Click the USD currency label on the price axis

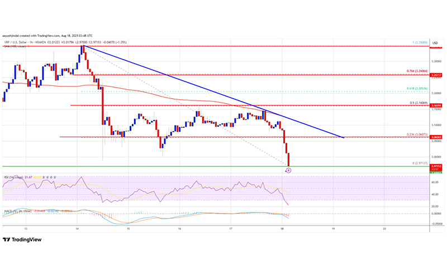tap(435, 43)
